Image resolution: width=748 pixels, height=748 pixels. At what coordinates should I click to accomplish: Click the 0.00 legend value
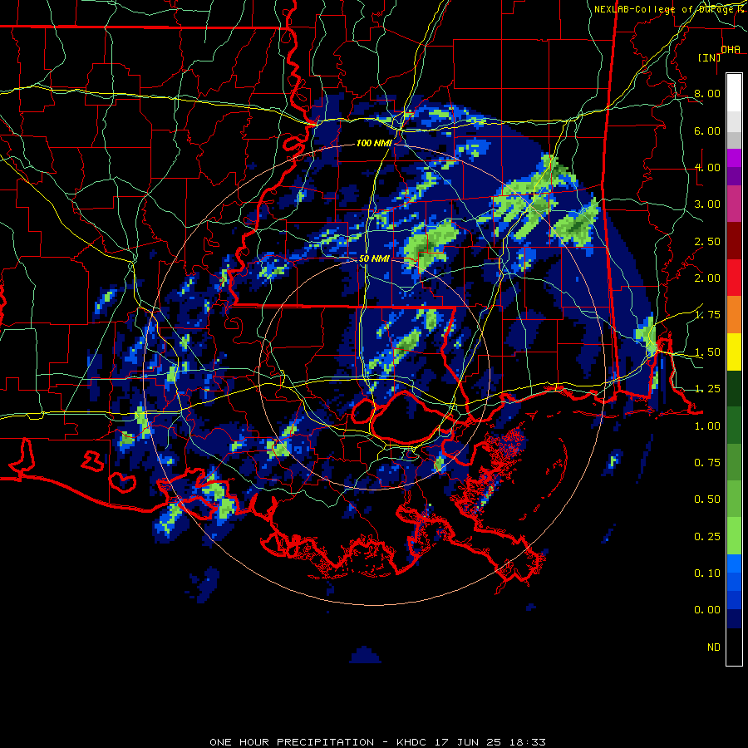pos(706,610)
